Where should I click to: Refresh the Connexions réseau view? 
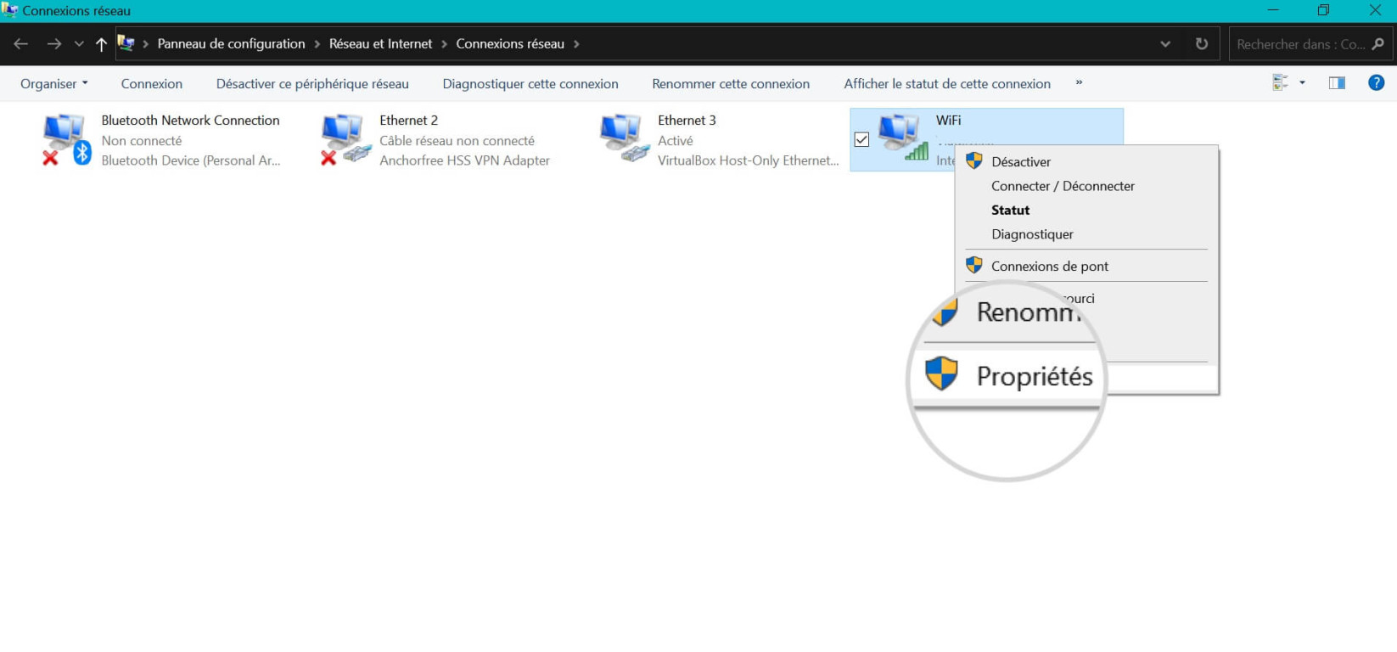click(x=1202, y=44)
